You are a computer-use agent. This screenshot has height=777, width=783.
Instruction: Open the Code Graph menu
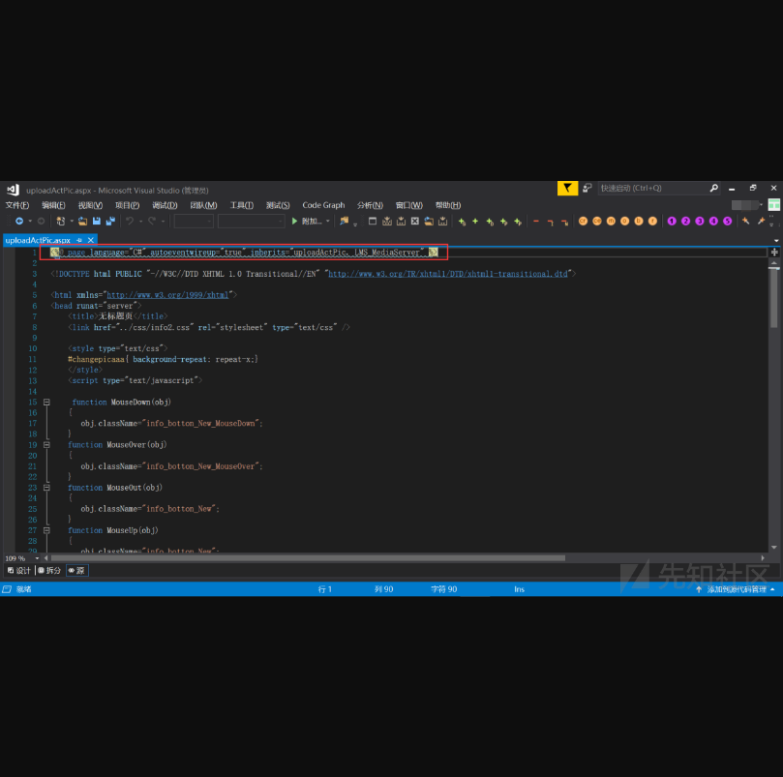coord(323,205)
